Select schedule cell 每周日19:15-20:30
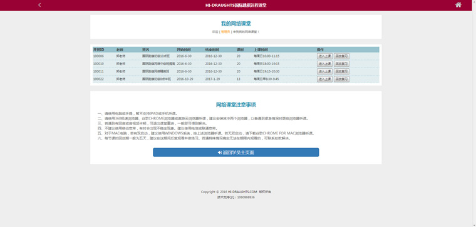The width and height of the screenshot is (476, 227). click(x=267, y=71)
